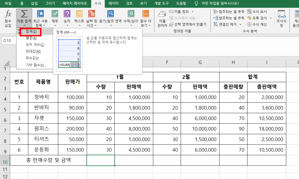The image size is (299, 179).
Task: Select column H header
Action: coord(233,62)
